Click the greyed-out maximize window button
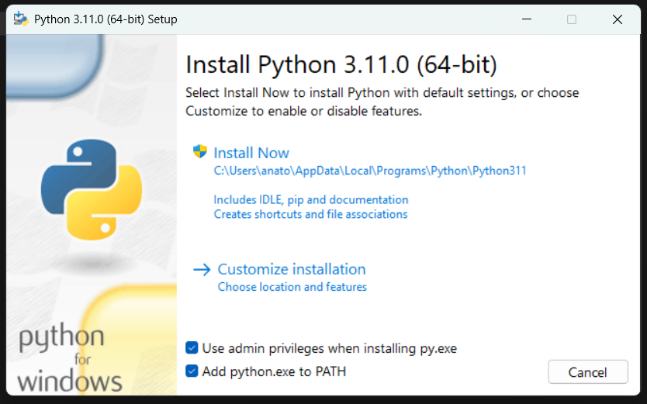 (572, 19)
